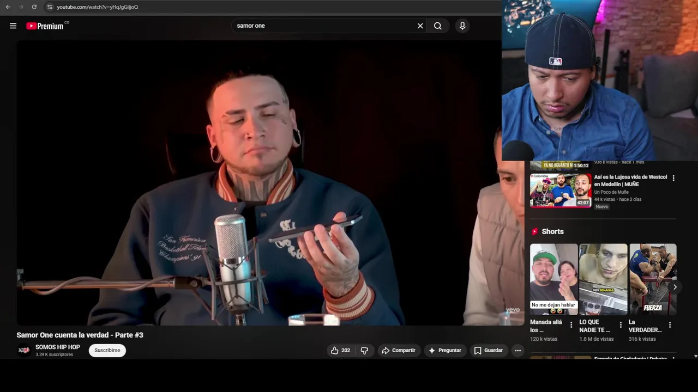Go forward in browser history

[21, 7]
